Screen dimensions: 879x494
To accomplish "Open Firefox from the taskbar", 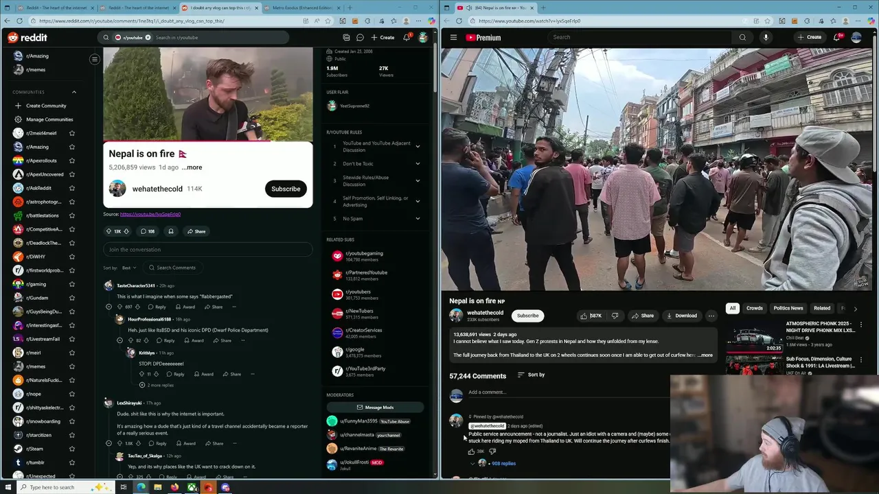I will click(x=174, y=487).
